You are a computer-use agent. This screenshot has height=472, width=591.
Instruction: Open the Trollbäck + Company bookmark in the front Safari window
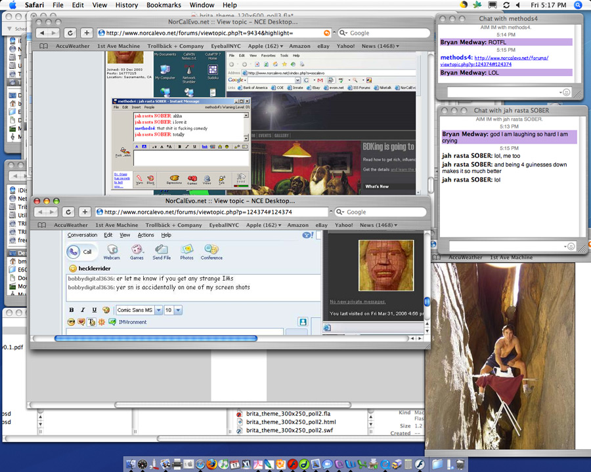[x=174, y=225]
